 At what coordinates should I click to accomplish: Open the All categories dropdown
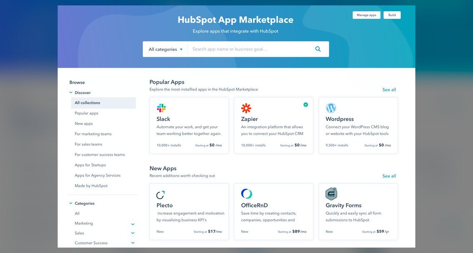(165, 49)
